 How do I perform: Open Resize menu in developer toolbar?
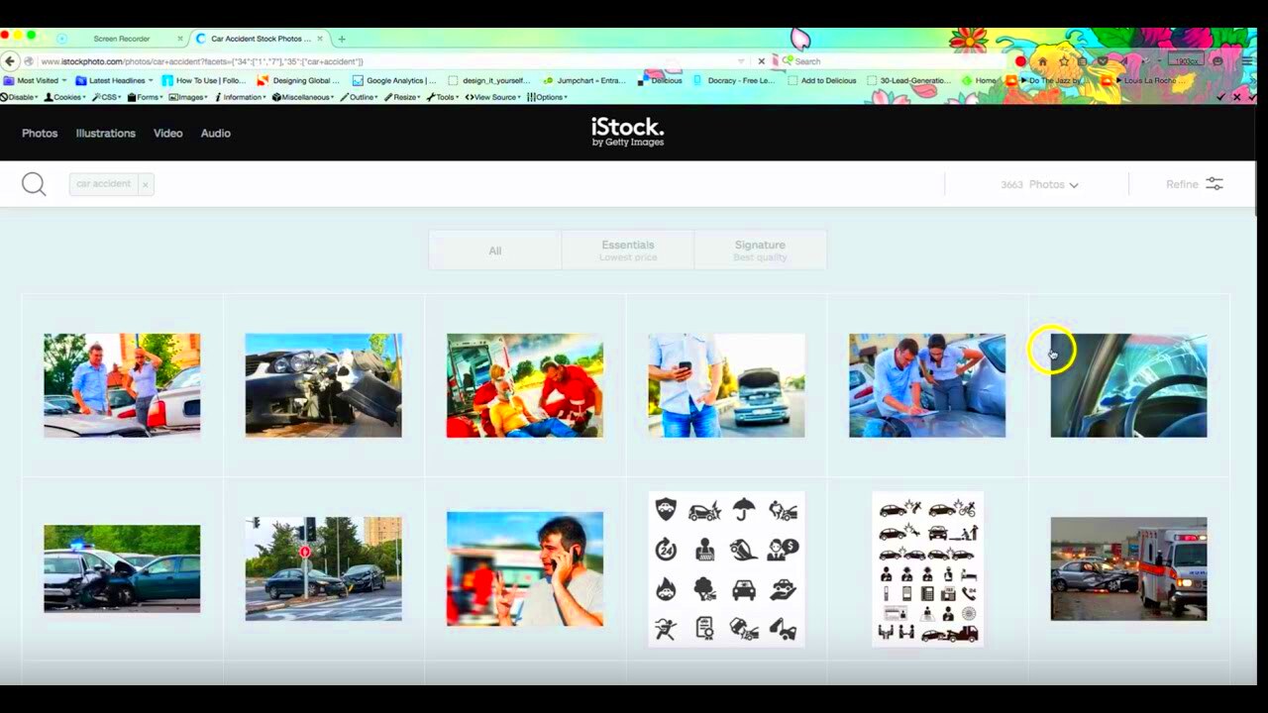point(402,97)
